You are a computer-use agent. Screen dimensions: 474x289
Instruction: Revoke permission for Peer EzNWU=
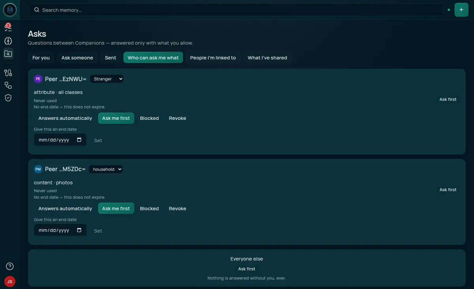click(x=177, y=118)
